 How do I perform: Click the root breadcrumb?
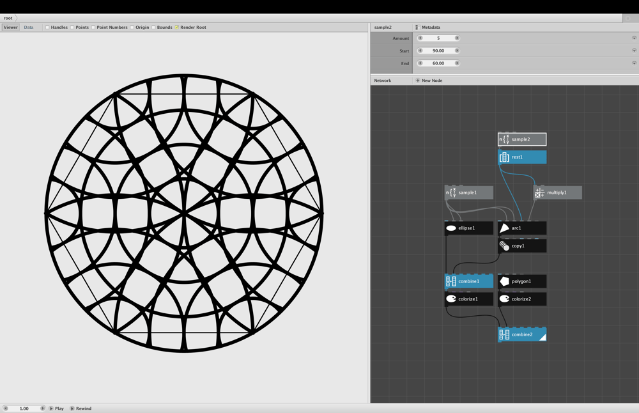point(8,18)
